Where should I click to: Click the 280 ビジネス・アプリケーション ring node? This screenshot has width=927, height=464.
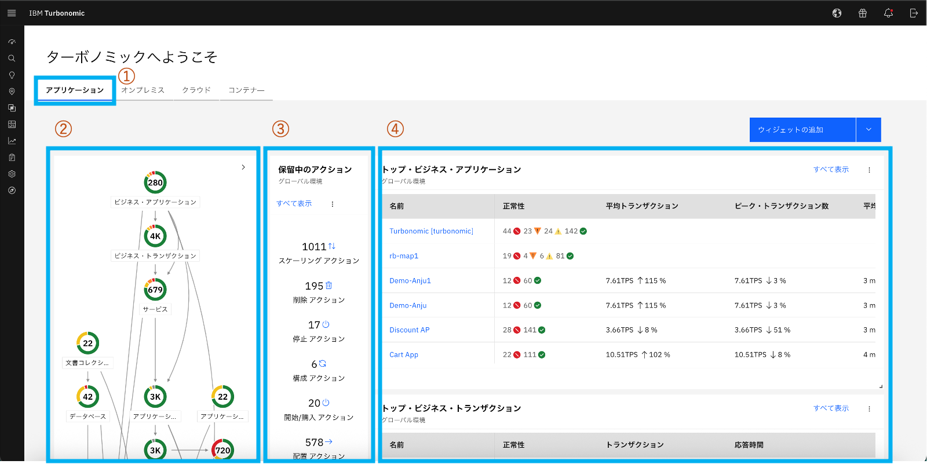tap(155, 182)
